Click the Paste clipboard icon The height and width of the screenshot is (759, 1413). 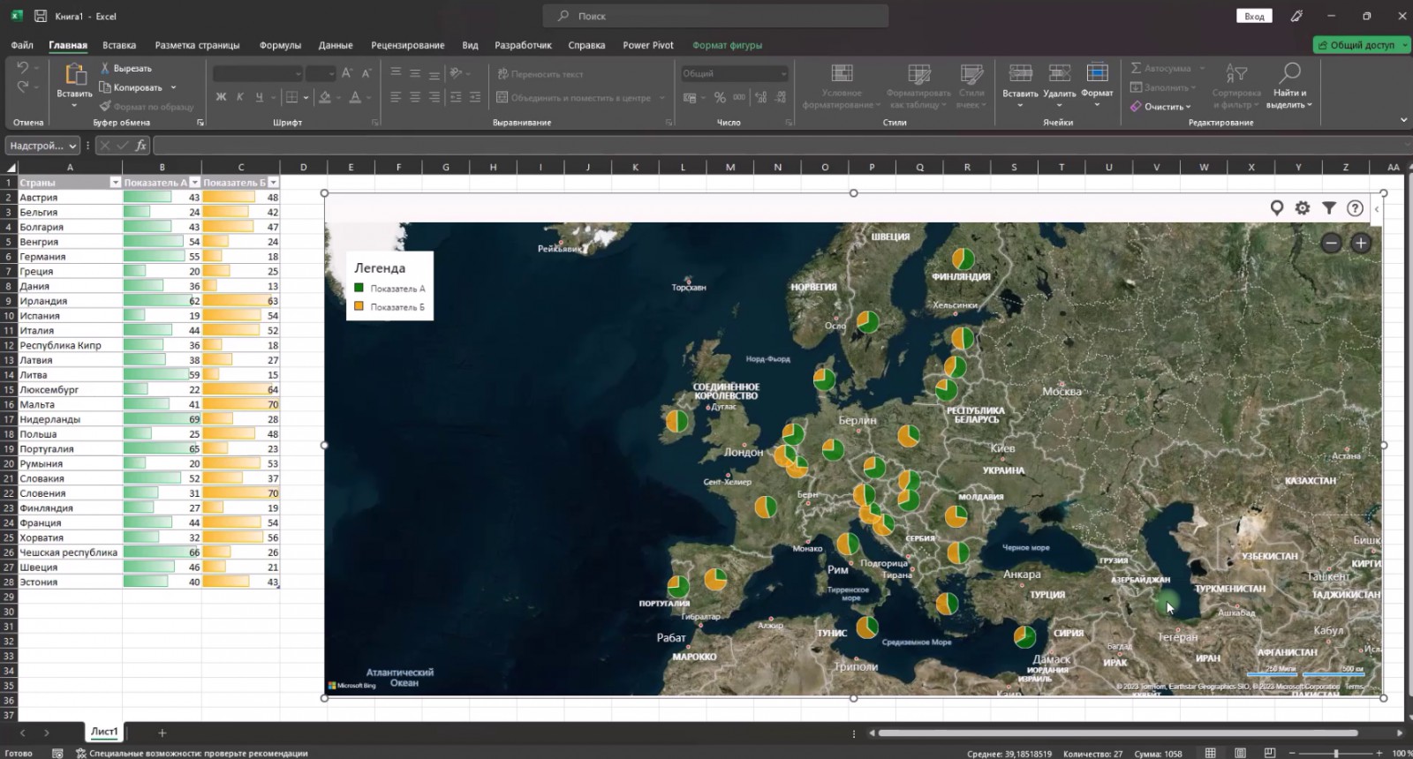coord(75,74)
